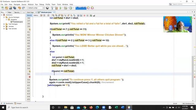
Task: Expand the Libraries node
Action: [x=4, y=26]
